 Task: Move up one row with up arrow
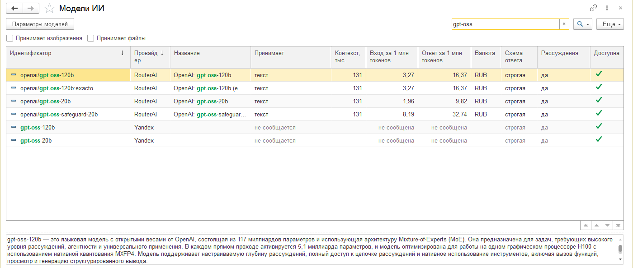597,225
